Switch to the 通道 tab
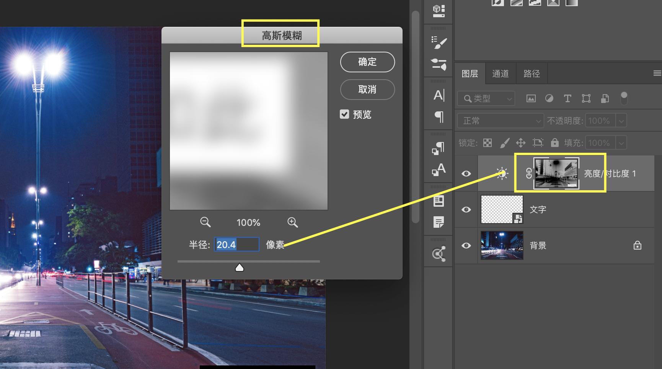This screenshot has height=369, width=662. tap(500, 73)
